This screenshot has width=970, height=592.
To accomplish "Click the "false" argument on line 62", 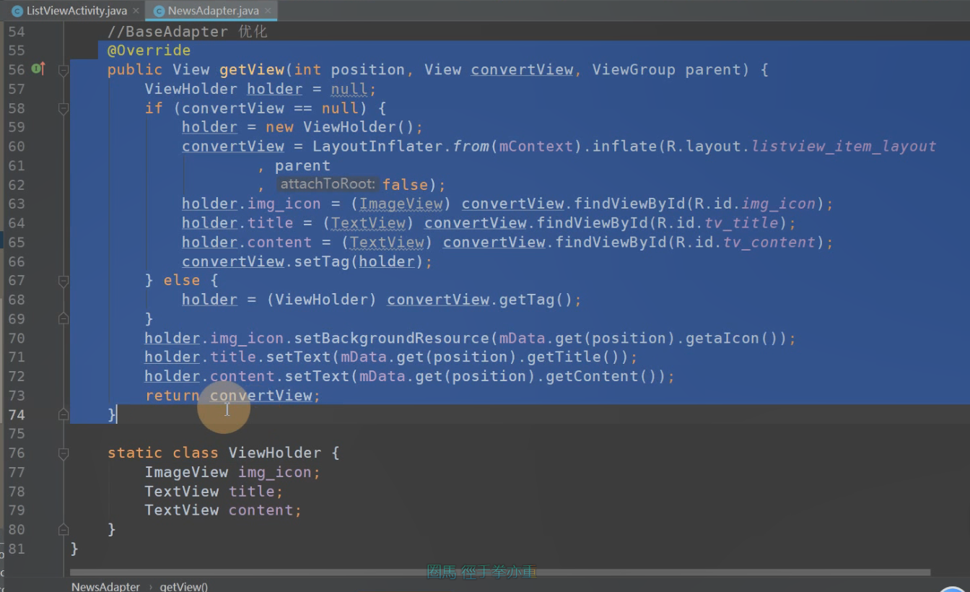I will (406, 185).
